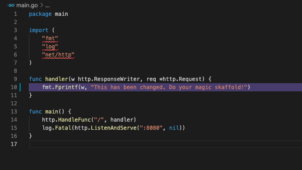Viewport: 302px width, 170px height.
Task: Click the breadcrumb chevron after main.go
Action: (42, 5)
